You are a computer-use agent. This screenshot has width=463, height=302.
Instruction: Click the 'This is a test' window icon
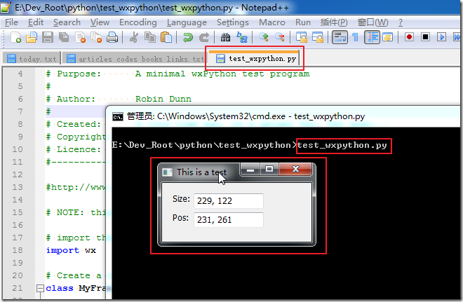pyautogui.click(x=167, y=172)
